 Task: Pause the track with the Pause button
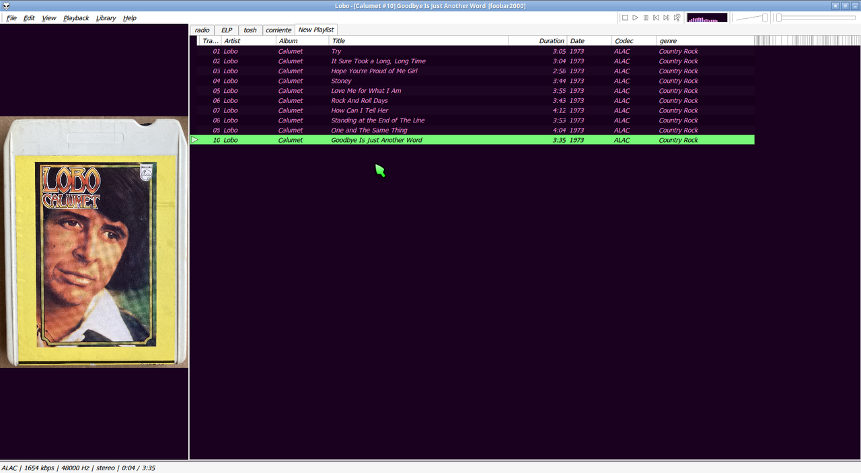pos(646,18)
